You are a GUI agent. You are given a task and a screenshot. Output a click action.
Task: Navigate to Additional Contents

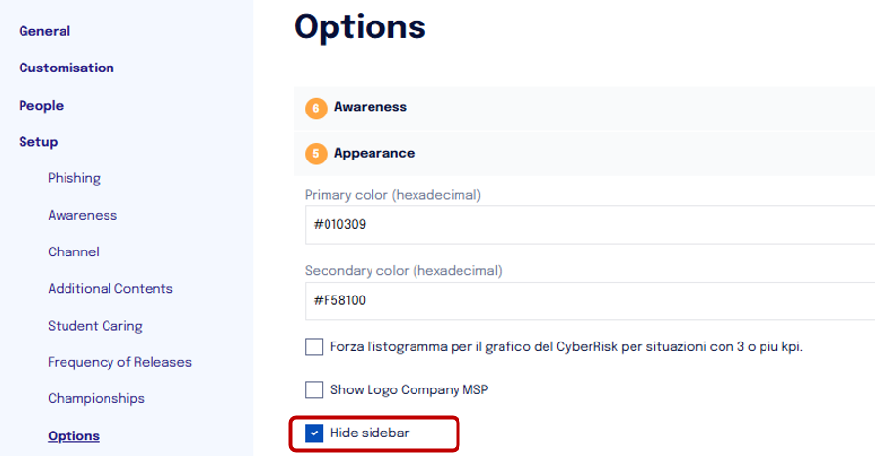[110, 289]
